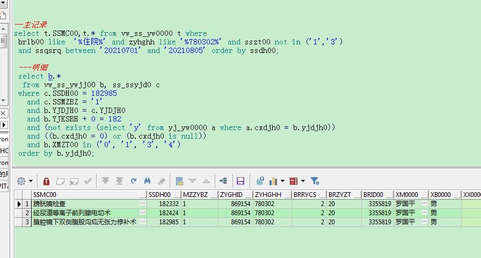Open ellipsis editor for 膀胱镜检查 cell
The image size is (481, 258).
142,203
